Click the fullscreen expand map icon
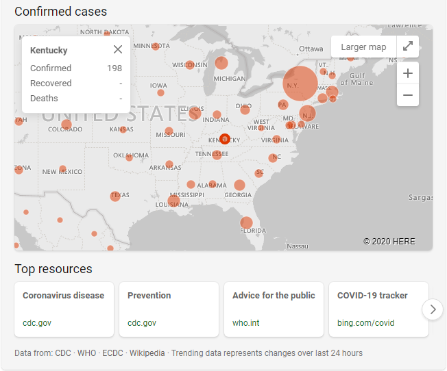This screenshot has width=447, height=371. tap(408, 47)
